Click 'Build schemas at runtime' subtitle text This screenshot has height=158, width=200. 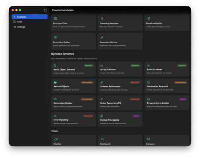(74, 59)
